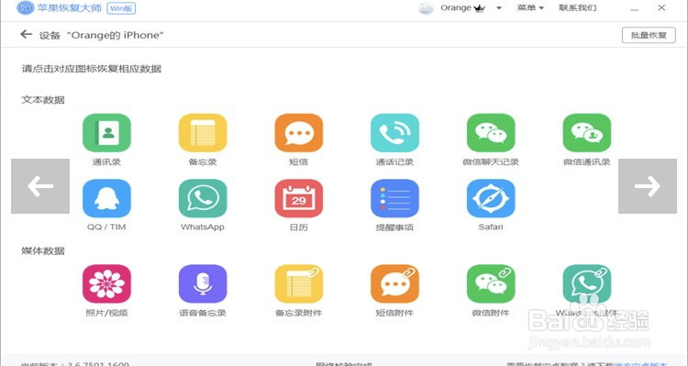Open the 微信聊天记录 icon
This screenshot has width=688, height=366.
(x=491, y=133)
